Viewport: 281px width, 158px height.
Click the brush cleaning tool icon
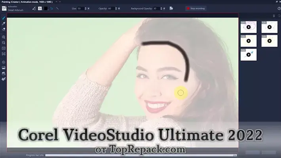coord(34,8)
